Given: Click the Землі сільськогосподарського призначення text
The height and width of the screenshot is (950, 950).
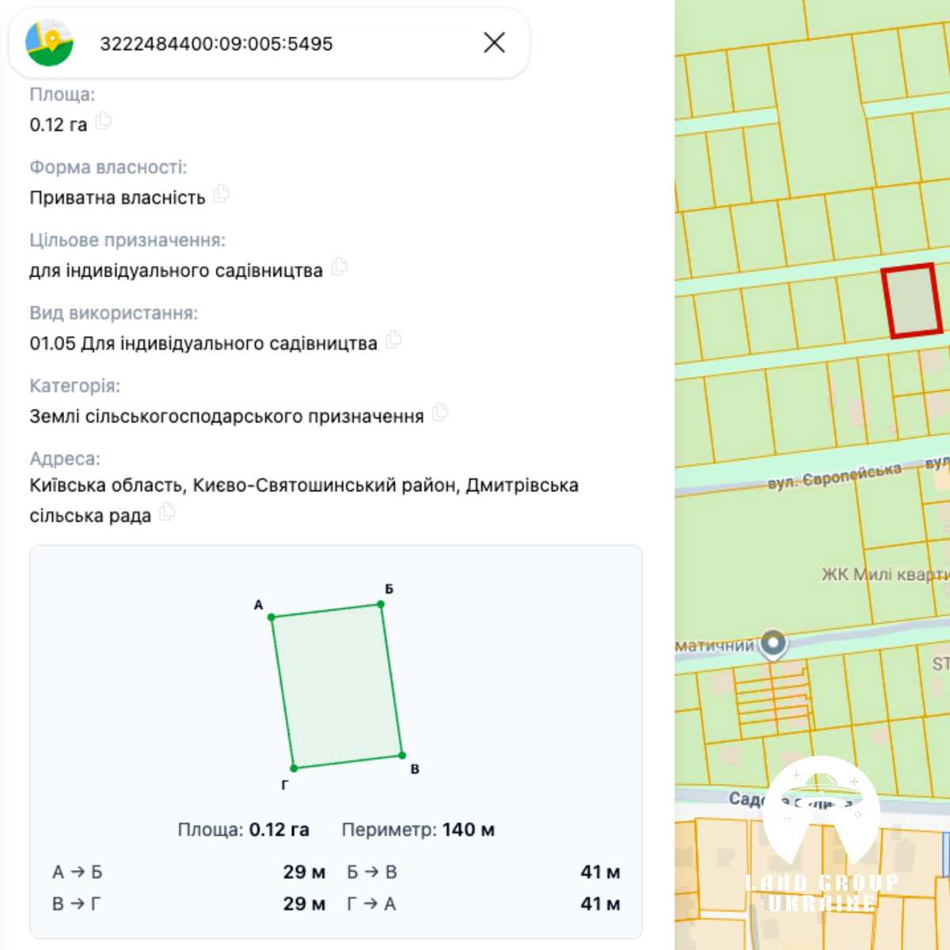Looking at the screenshot, I should [226, 416].
